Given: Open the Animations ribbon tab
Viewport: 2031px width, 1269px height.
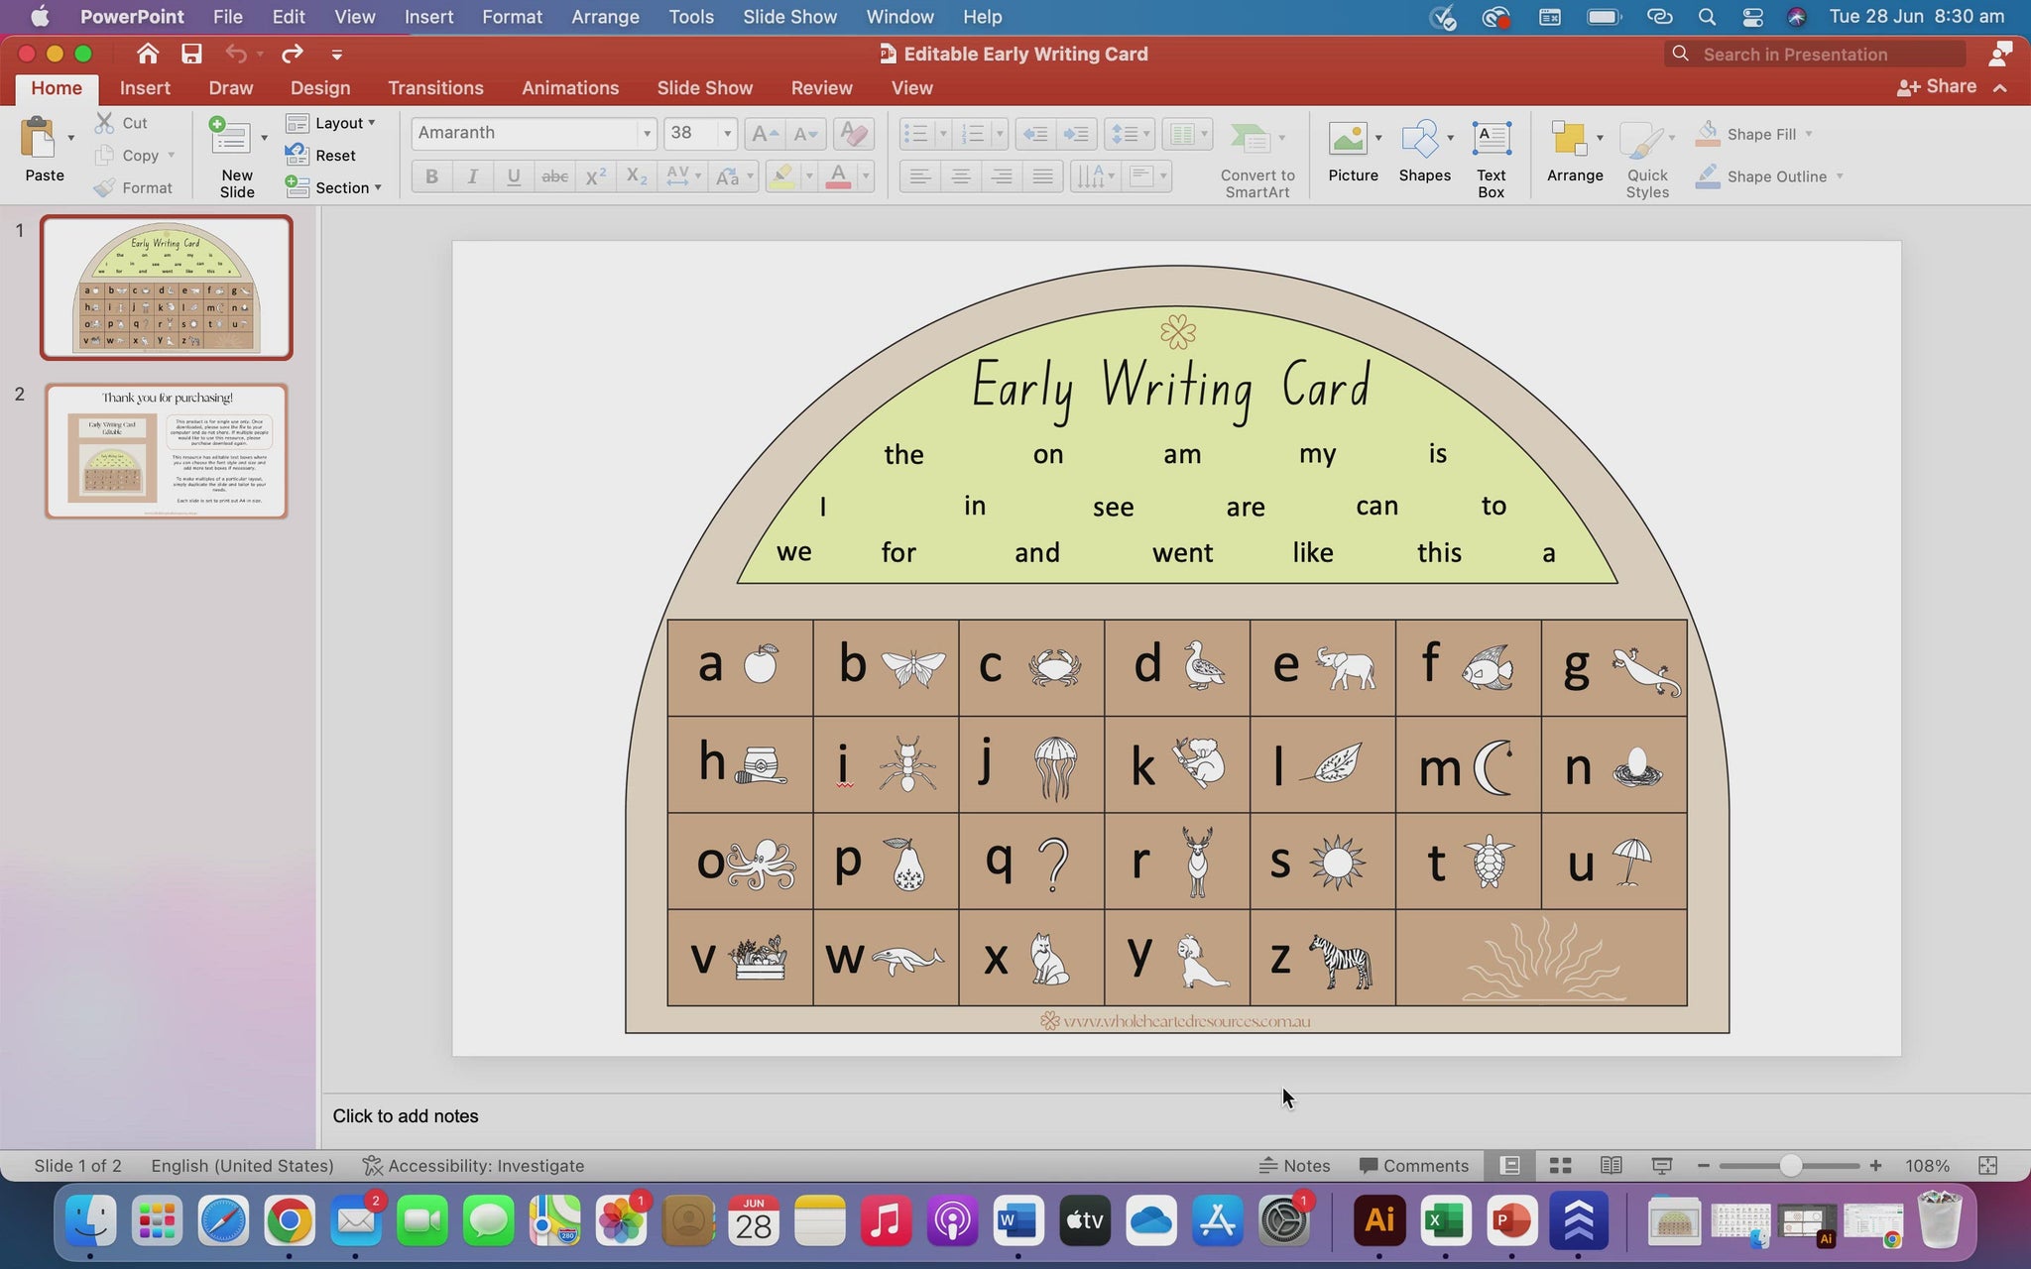Looking at the screenshot, I should coord(570,88).
